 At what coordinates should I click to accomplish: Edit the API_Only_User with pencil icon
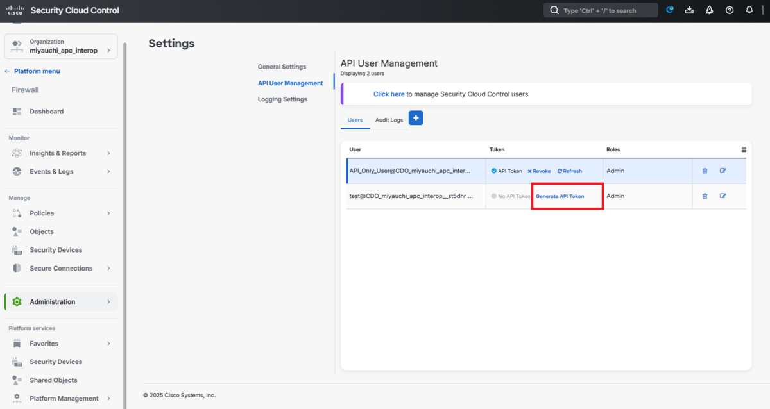click(x=723, y=171)
